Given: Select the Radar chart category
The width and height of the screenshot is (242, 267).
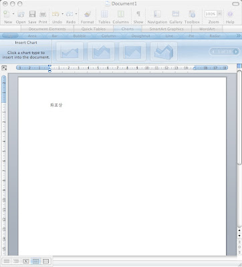Looking at the screenshot, I should click(x=215, y=36).
